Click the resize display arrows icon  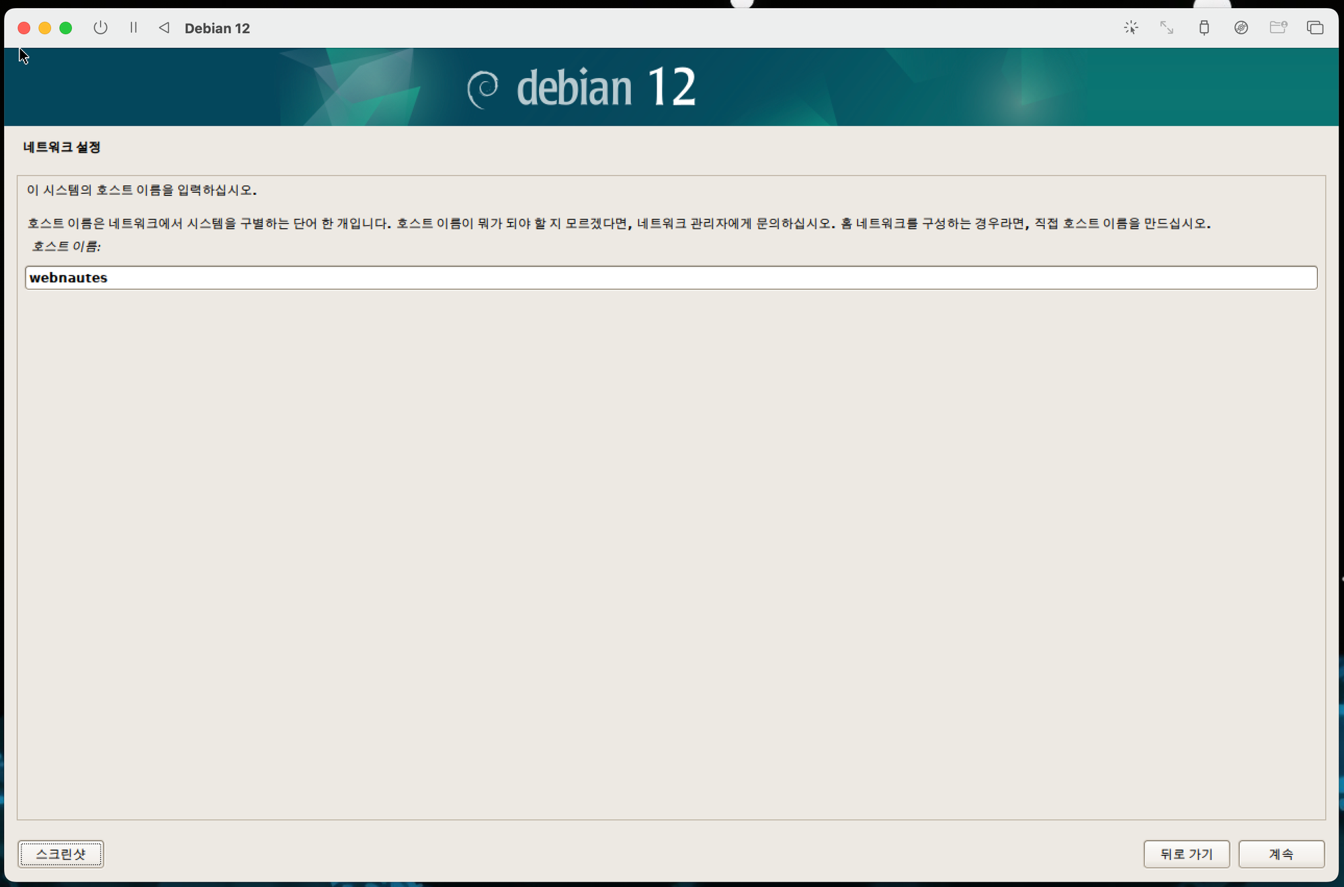[x=1167, y=28]
